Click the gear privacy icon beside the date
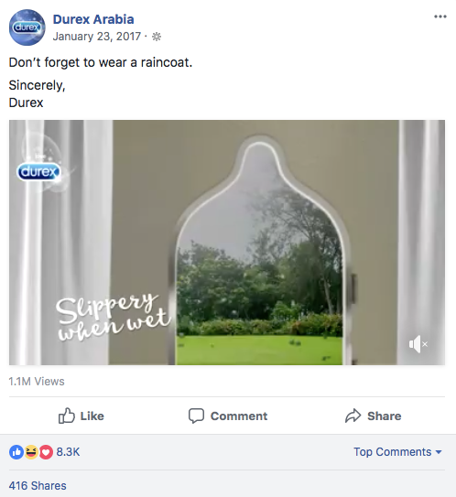The height and width of the screenshot is (497, 456). (x=157, y=37)
